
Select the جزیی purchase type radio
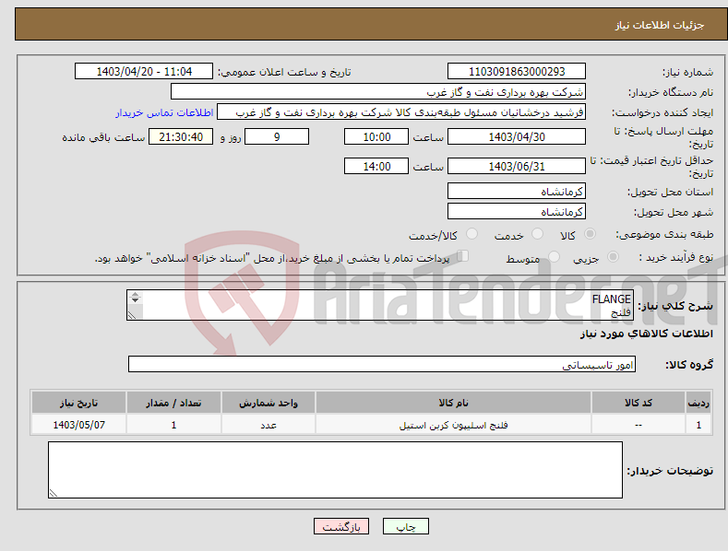613,256
